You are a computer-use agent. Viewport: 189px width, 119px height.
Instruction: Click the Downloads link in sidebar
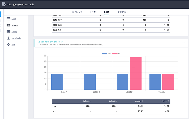(x=16, y=38)
